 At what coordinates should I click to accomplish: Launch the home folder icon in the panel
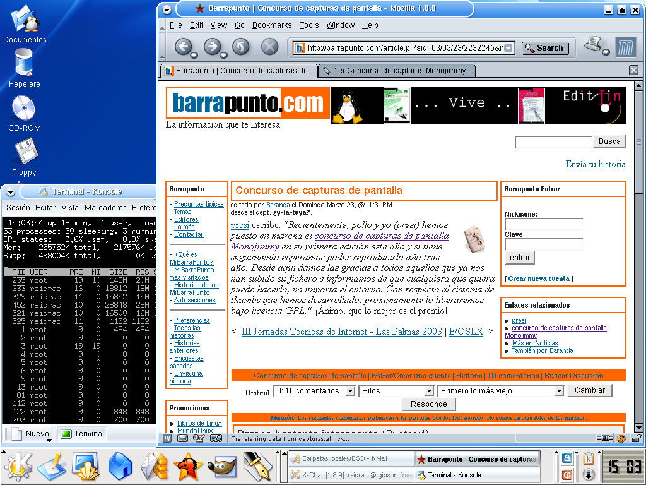click(120, 467)
